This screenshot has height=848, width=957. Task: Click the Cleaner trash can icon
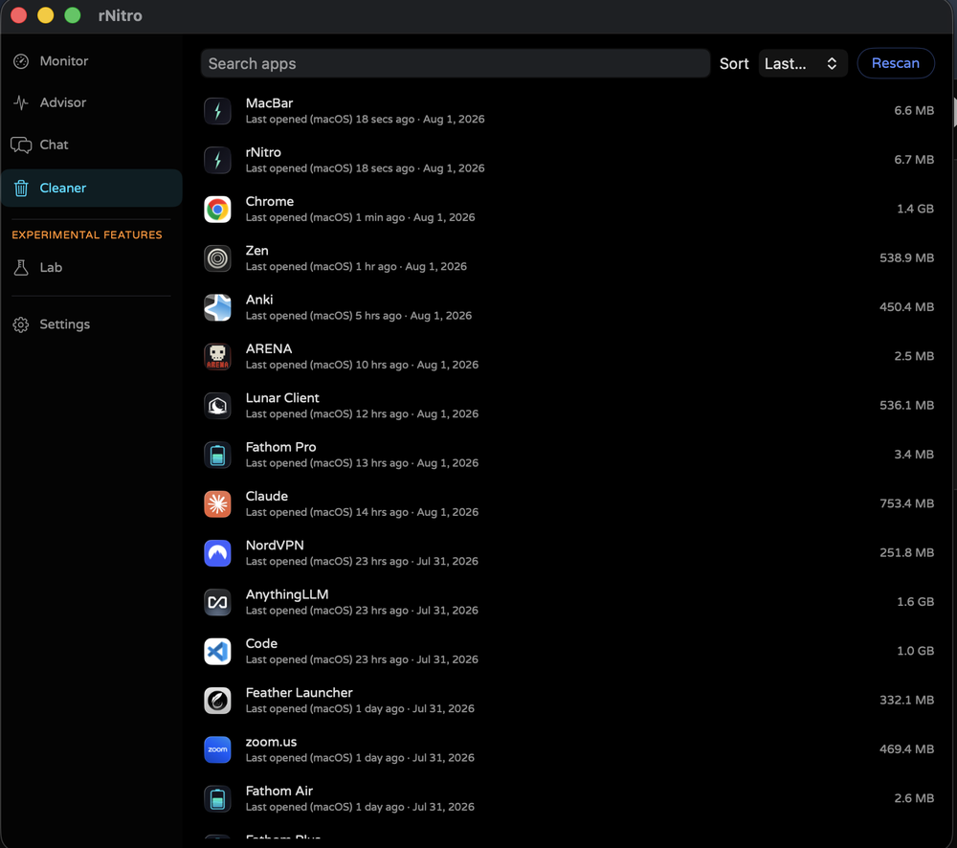(x=21, y=188)
